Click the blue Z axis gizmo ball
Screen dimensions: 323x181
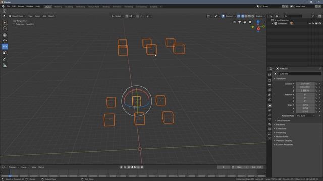click(258, 22)
